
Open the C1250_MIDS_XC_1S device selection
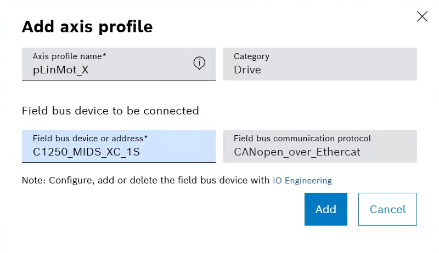pos(87,152)
